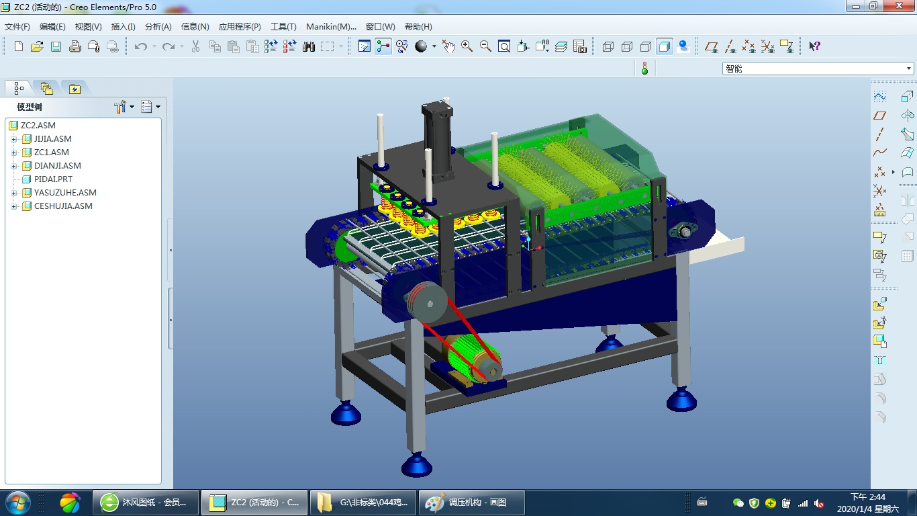Screen dimensions: 917x516
Task: Open the appearance gallery sphere
Action: click(421, 46)
